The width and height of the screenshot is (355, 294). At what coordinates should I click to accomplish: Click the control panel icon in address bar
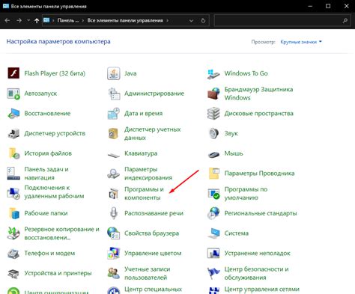click(x=46, y=20)
